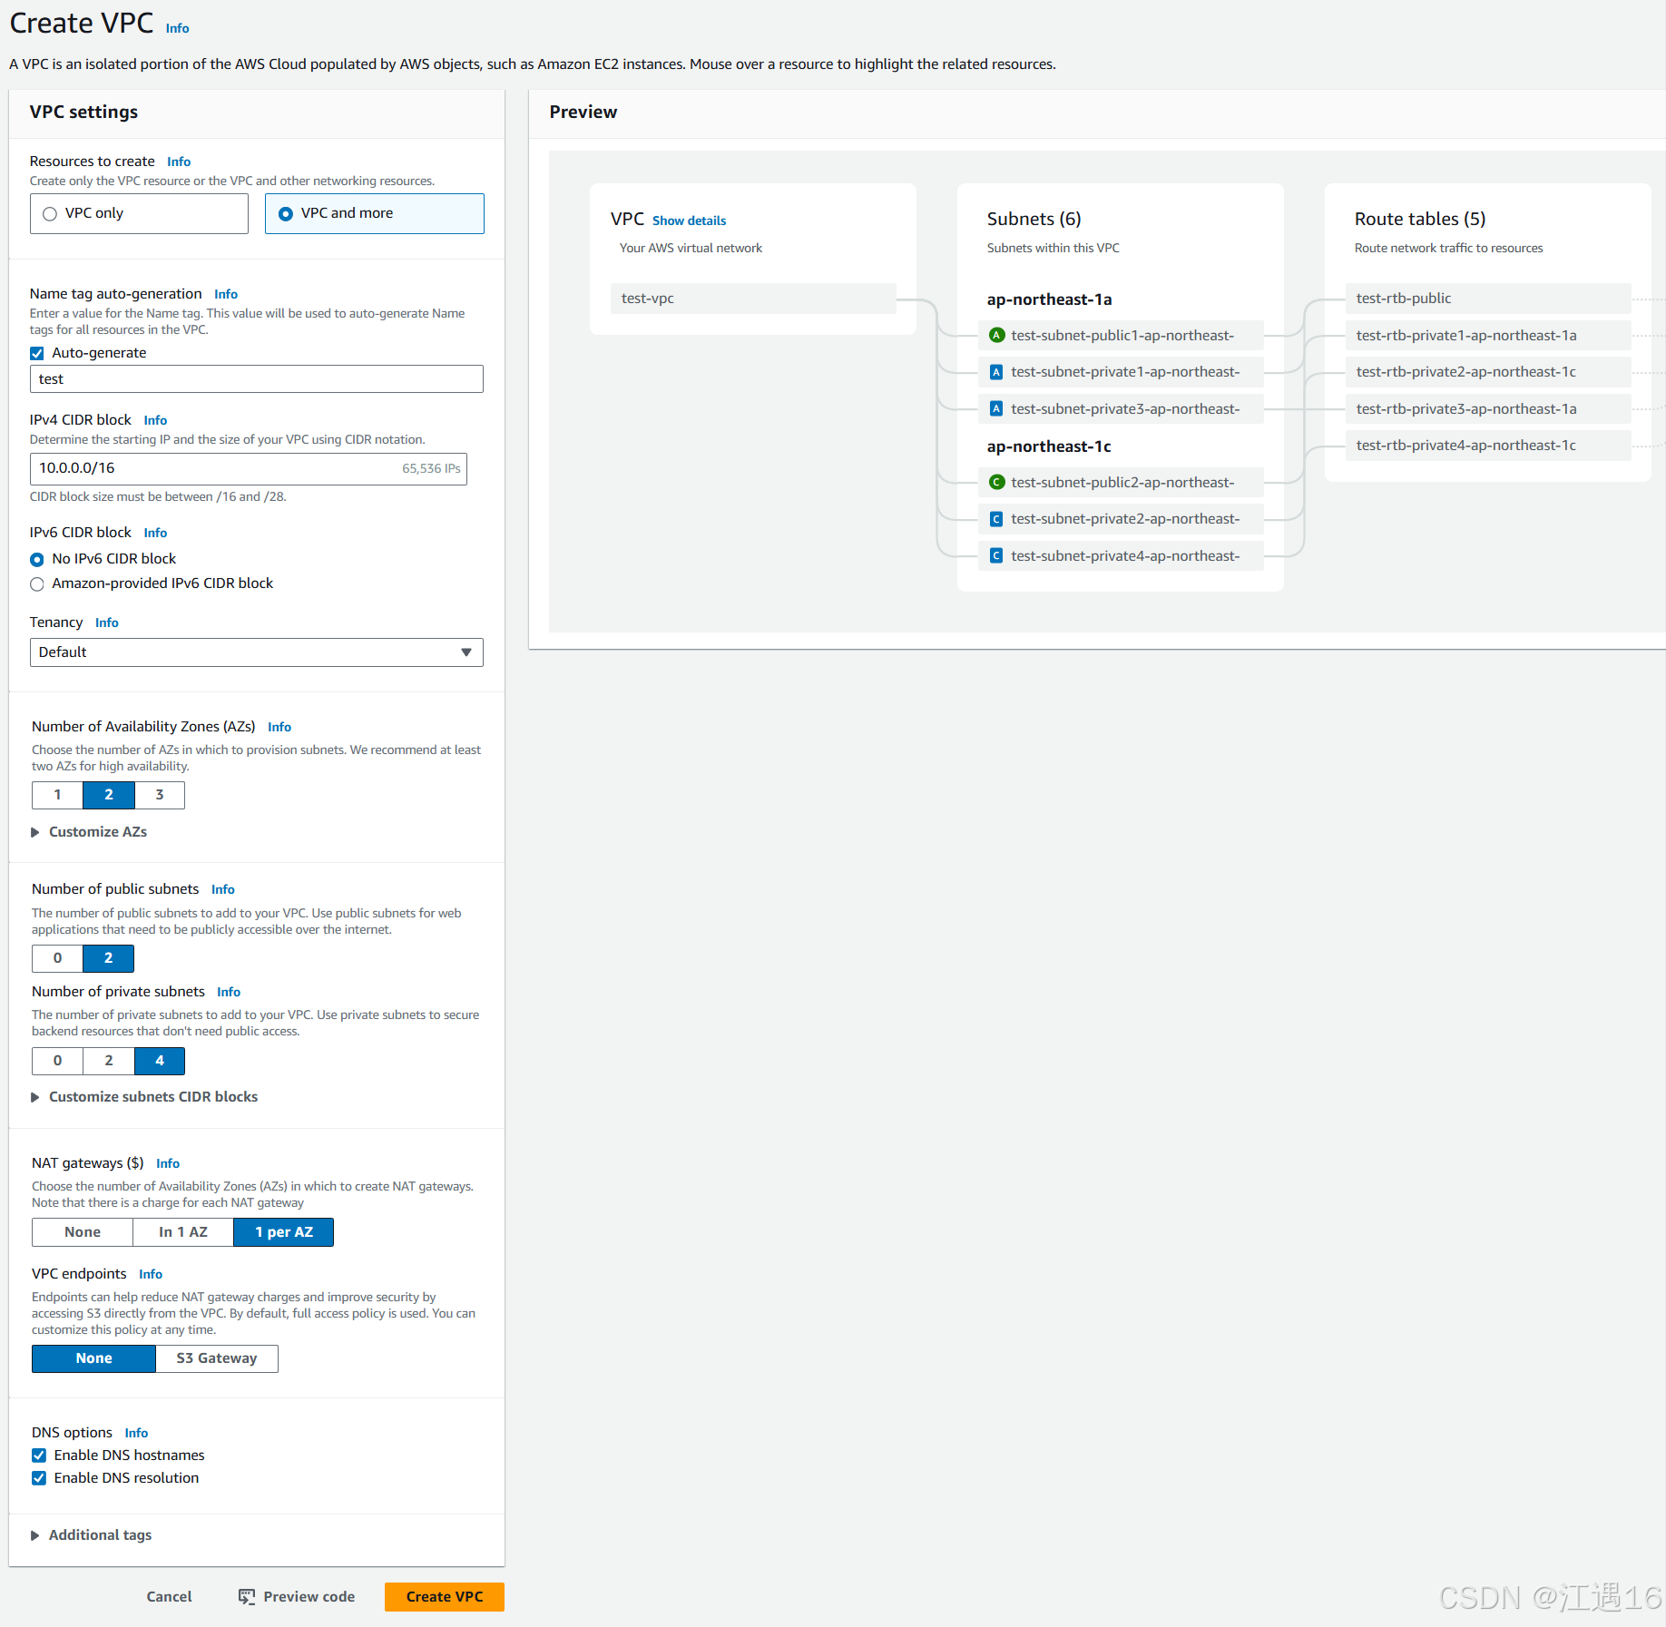
Task: Open Preview code
Action: (x=308, y=1597)
